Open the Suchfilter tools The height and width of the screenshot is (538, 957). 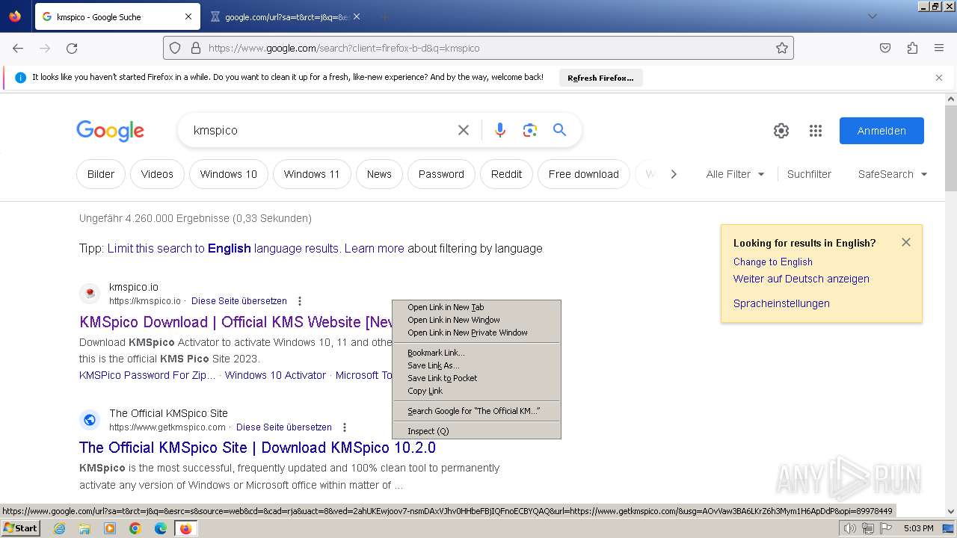(x=809, y=174)
